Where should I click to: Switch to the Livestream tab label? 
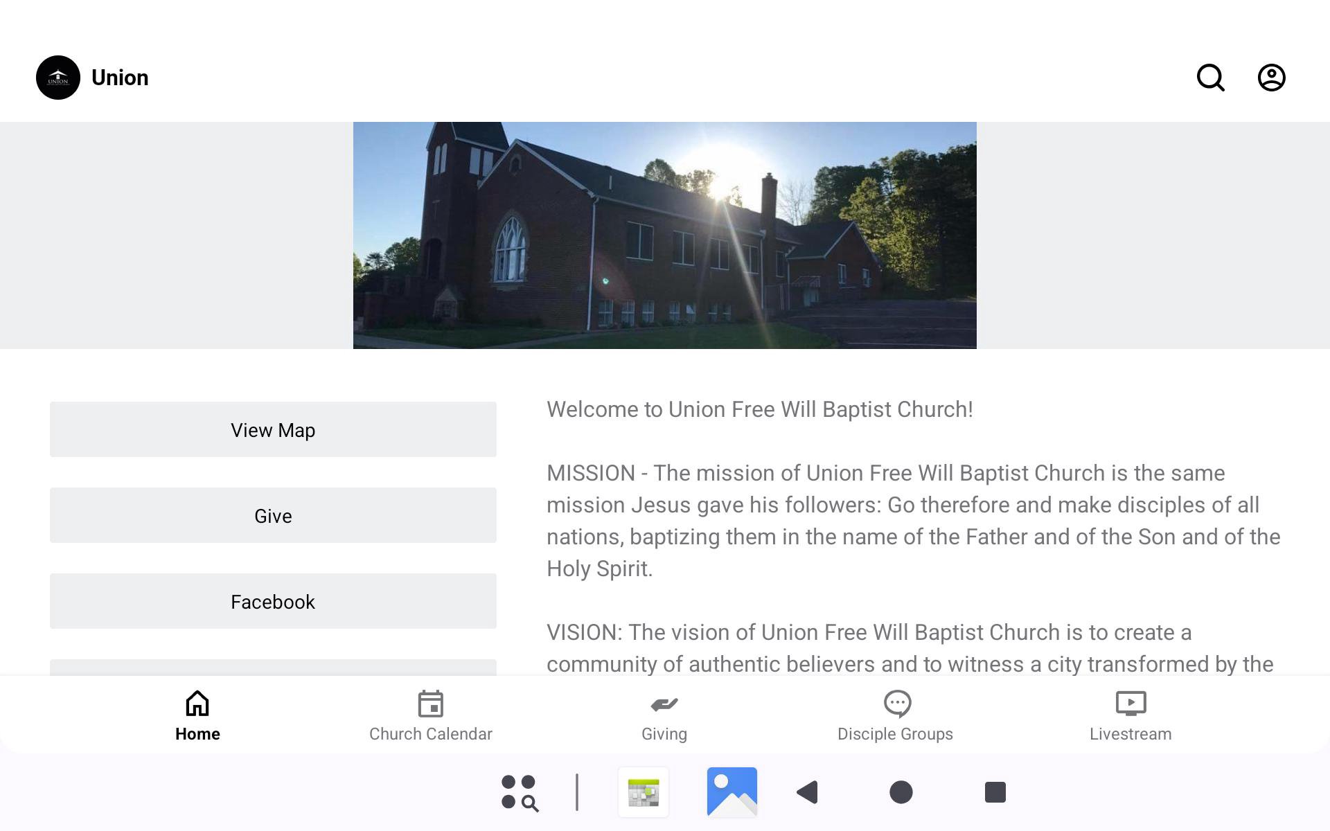click(x=1130, y=734)
